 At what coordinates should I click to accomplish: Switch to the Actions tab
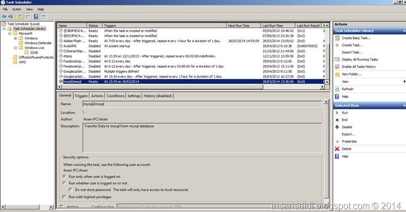point(97,96)
